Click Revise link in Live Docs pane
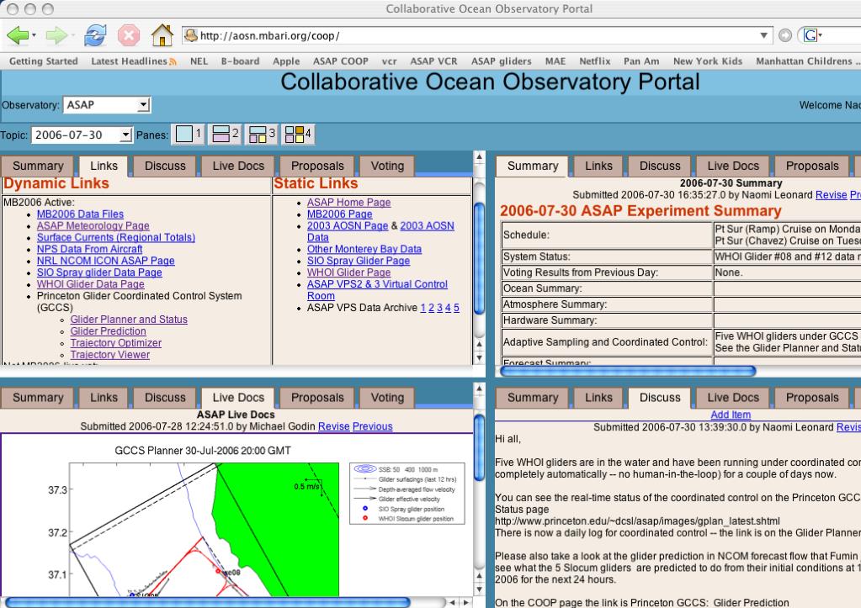This screenshot has width=861, height=608. [x=333, y=426]
